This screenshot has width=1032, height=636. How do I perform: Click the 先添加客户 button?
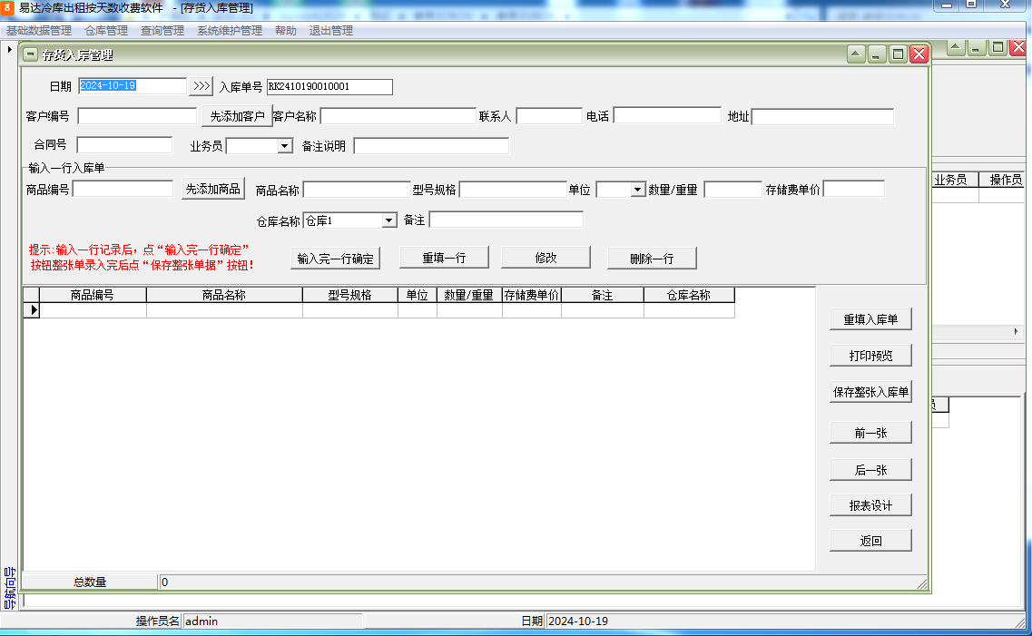pos(237,116)
